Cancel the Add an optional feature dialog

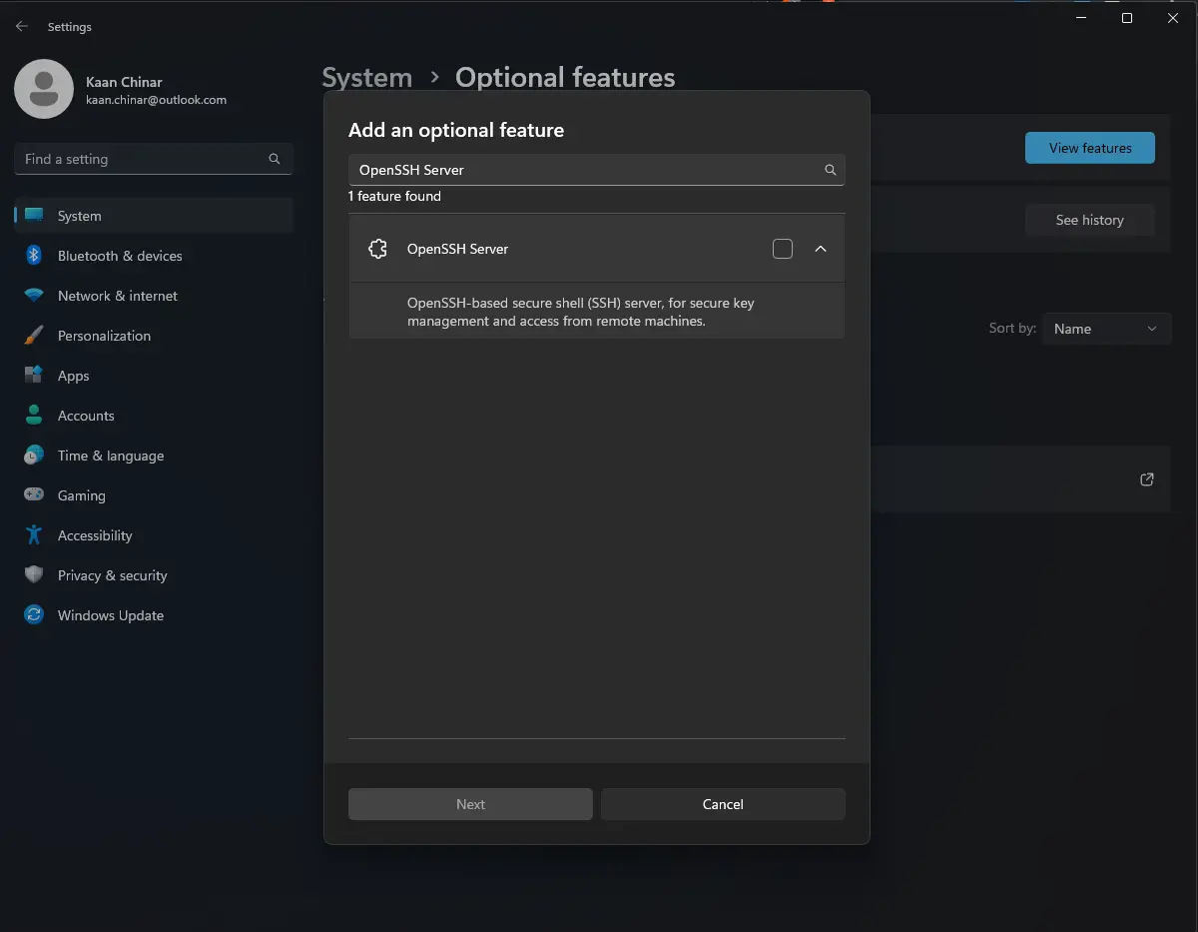point(723,804)
